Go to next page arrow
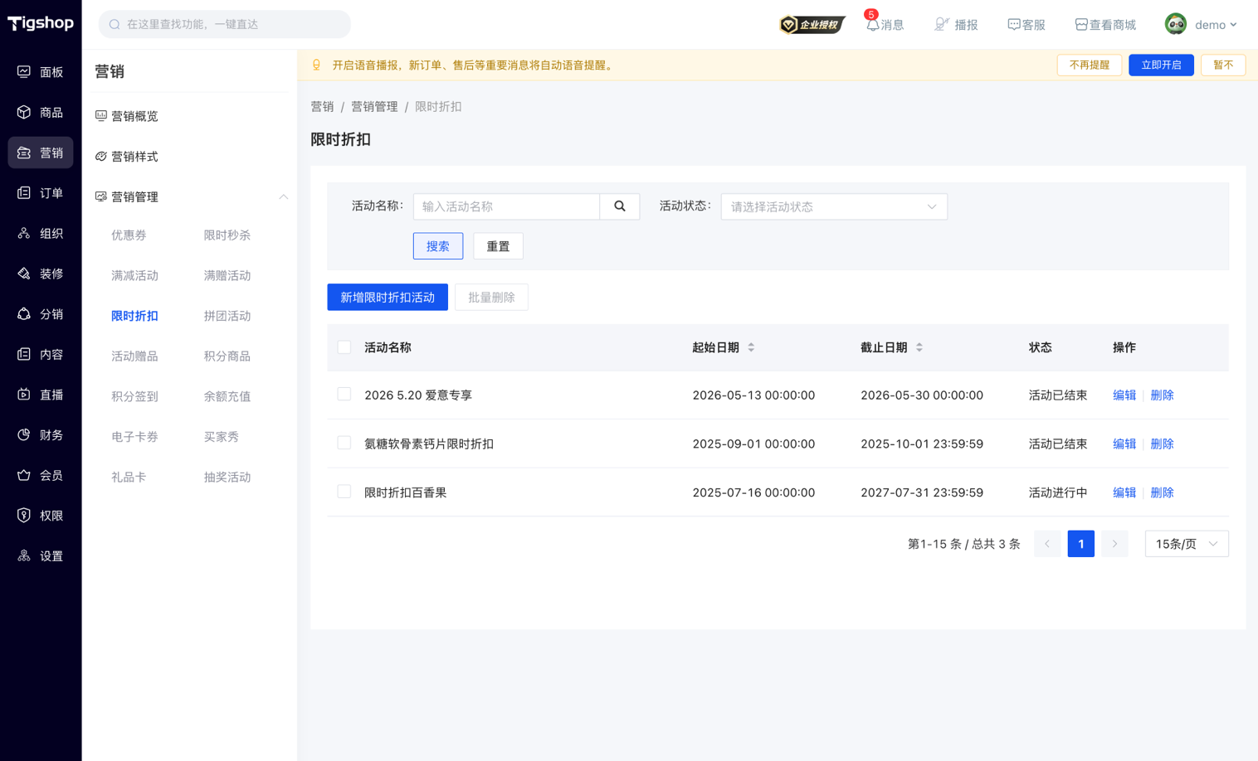The image size is (1258, 761). (1114, 544)
